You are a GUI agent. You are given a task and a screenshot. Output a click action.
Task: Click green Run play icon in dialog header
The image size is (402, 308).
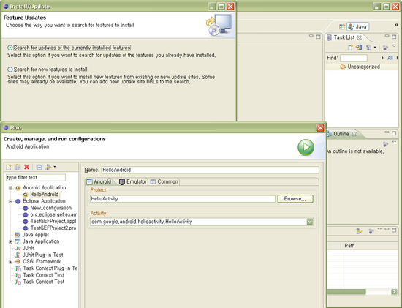306,147
